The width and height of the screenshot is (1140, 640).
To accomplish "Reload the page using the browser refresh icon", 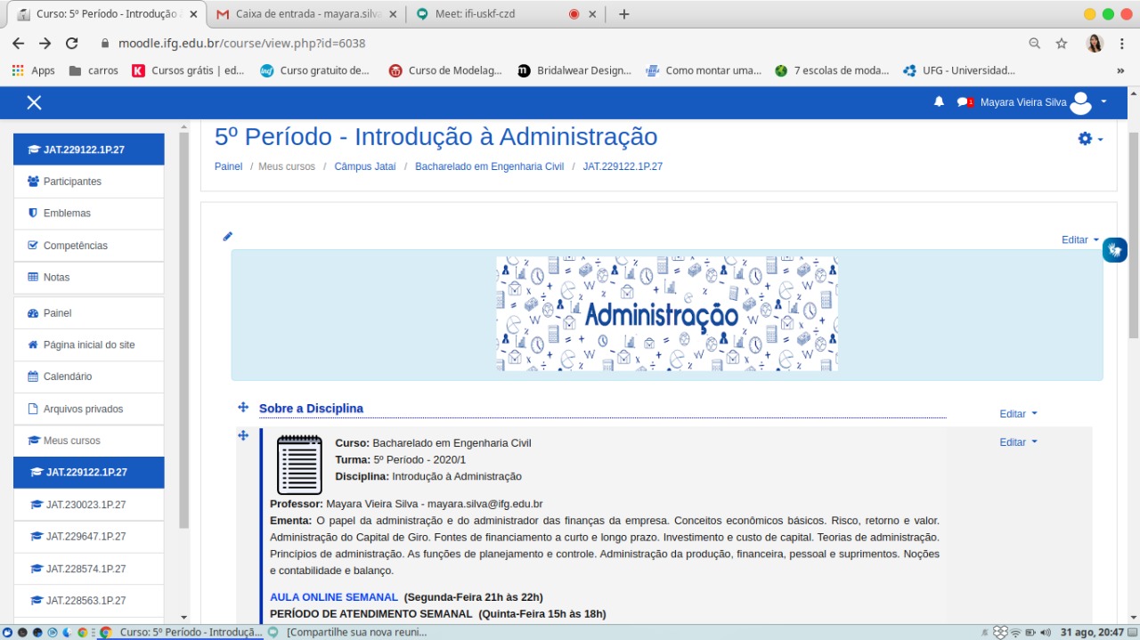I will click(x=72, y=44).
